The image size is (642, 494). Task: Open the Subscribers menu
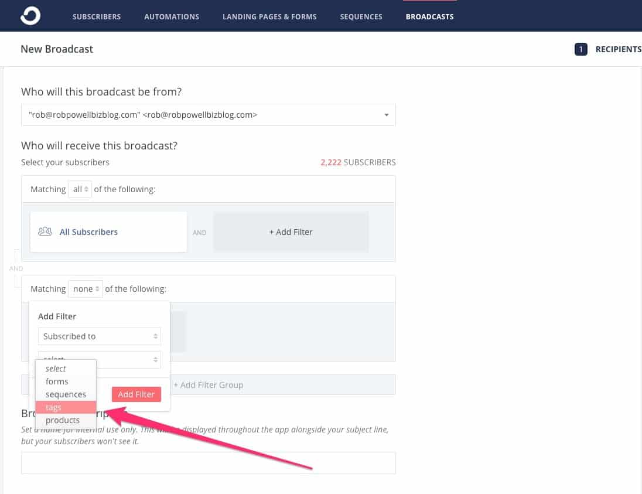pos(97,16)
